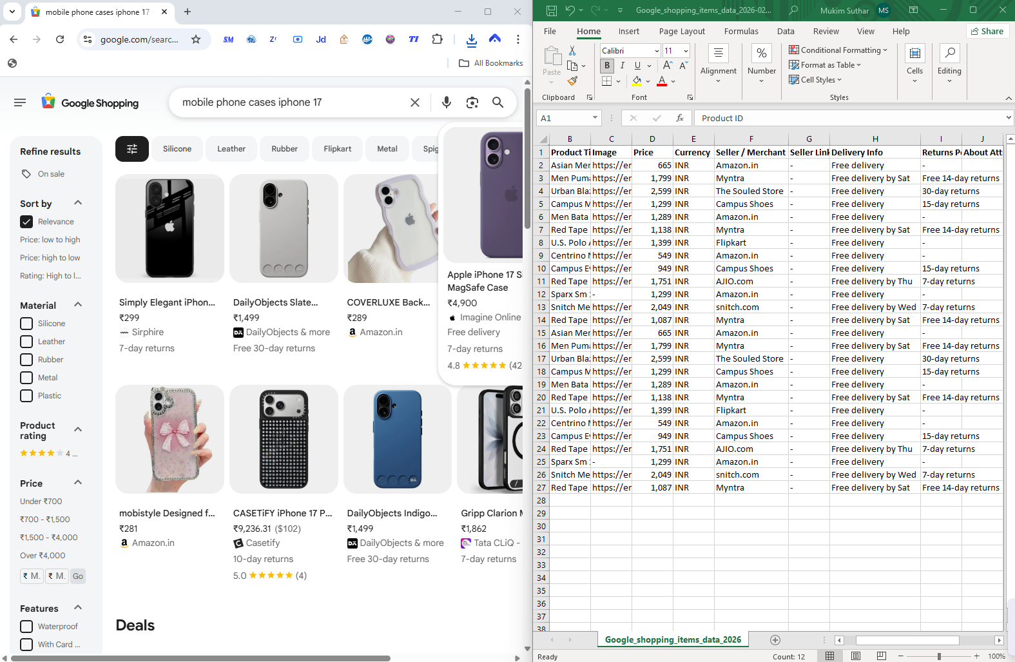Image resolution: width=1015 pixels, height=662 pixels.
Task: Open the Excel search magnifier icon
Action: (793, 10)
